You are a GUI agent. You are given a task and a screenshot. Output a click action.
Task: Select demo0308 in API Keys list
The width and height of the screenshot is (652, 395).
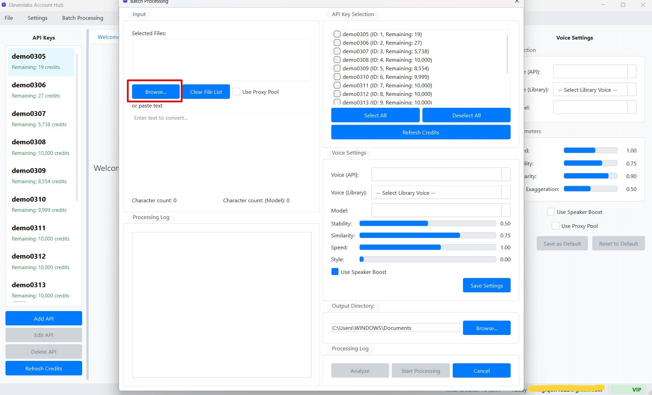41,147
